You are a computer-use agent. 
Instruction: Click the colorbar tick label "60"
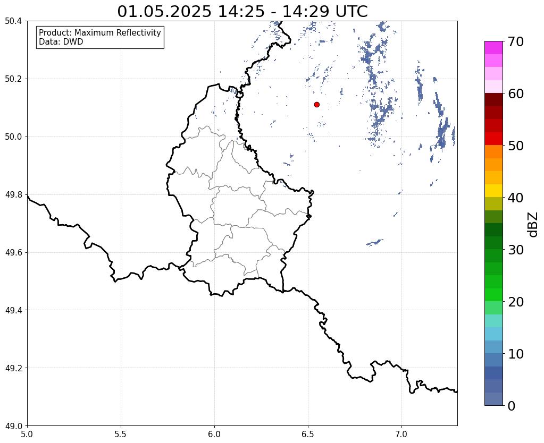click(516, 93)
